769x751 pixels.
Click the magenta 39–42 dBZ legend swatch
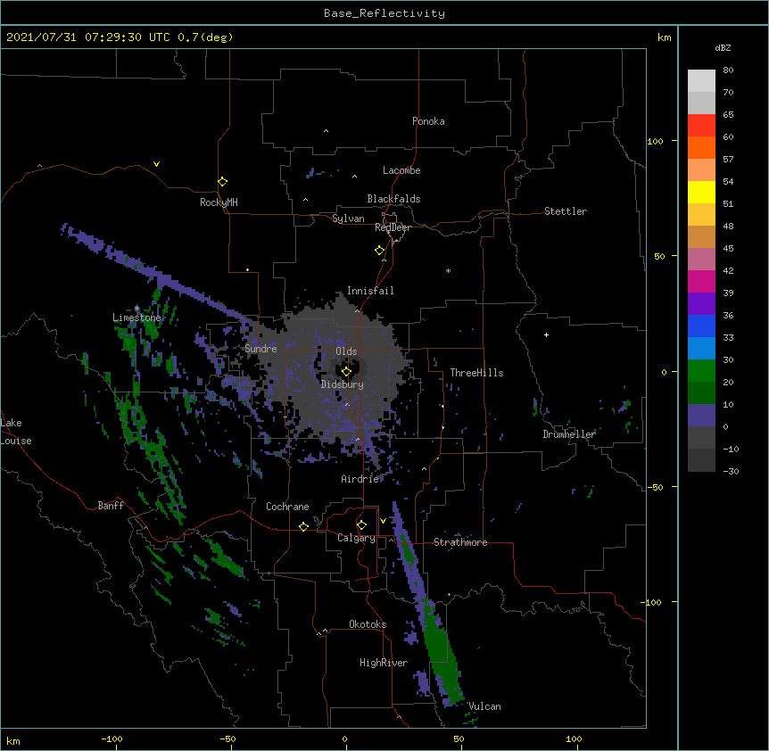coord(701,281)
